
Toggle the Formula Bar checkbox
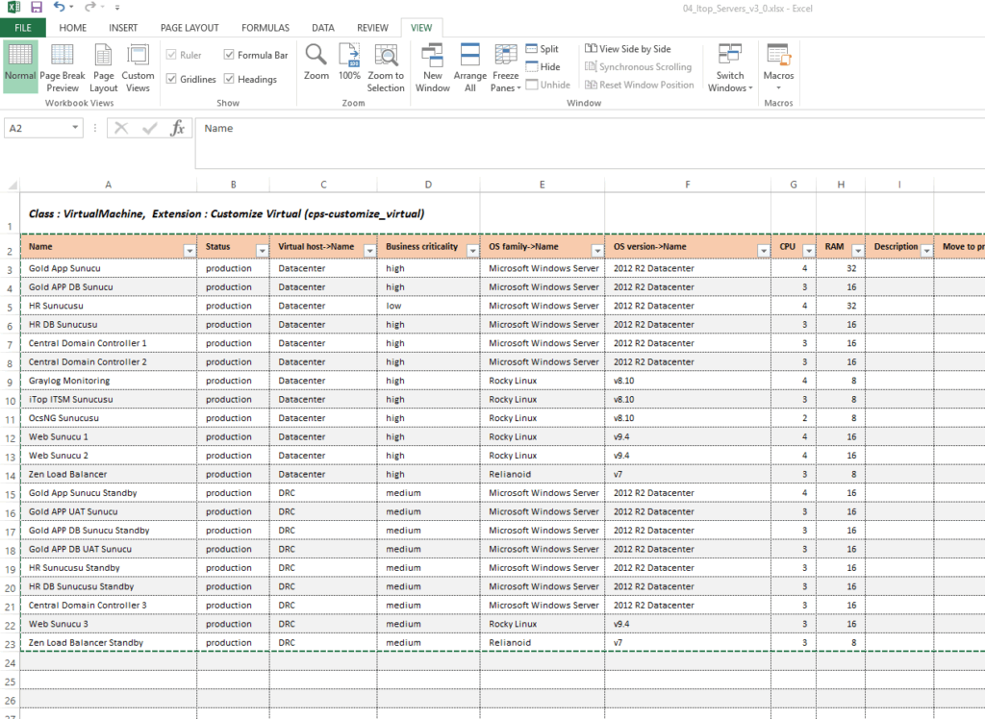[x=230, y=56]
